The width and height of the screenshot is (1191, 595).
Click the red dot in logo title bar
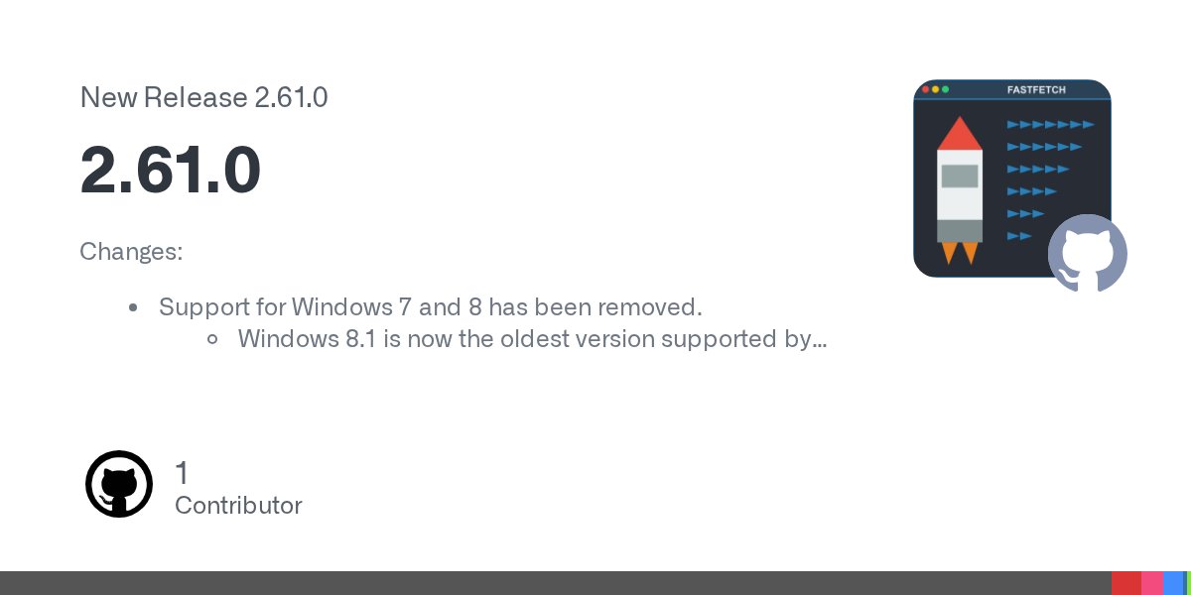926,89
